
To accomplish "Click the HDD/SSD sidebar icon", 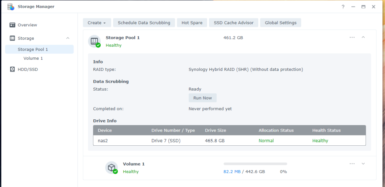I will tap(12, 69).
